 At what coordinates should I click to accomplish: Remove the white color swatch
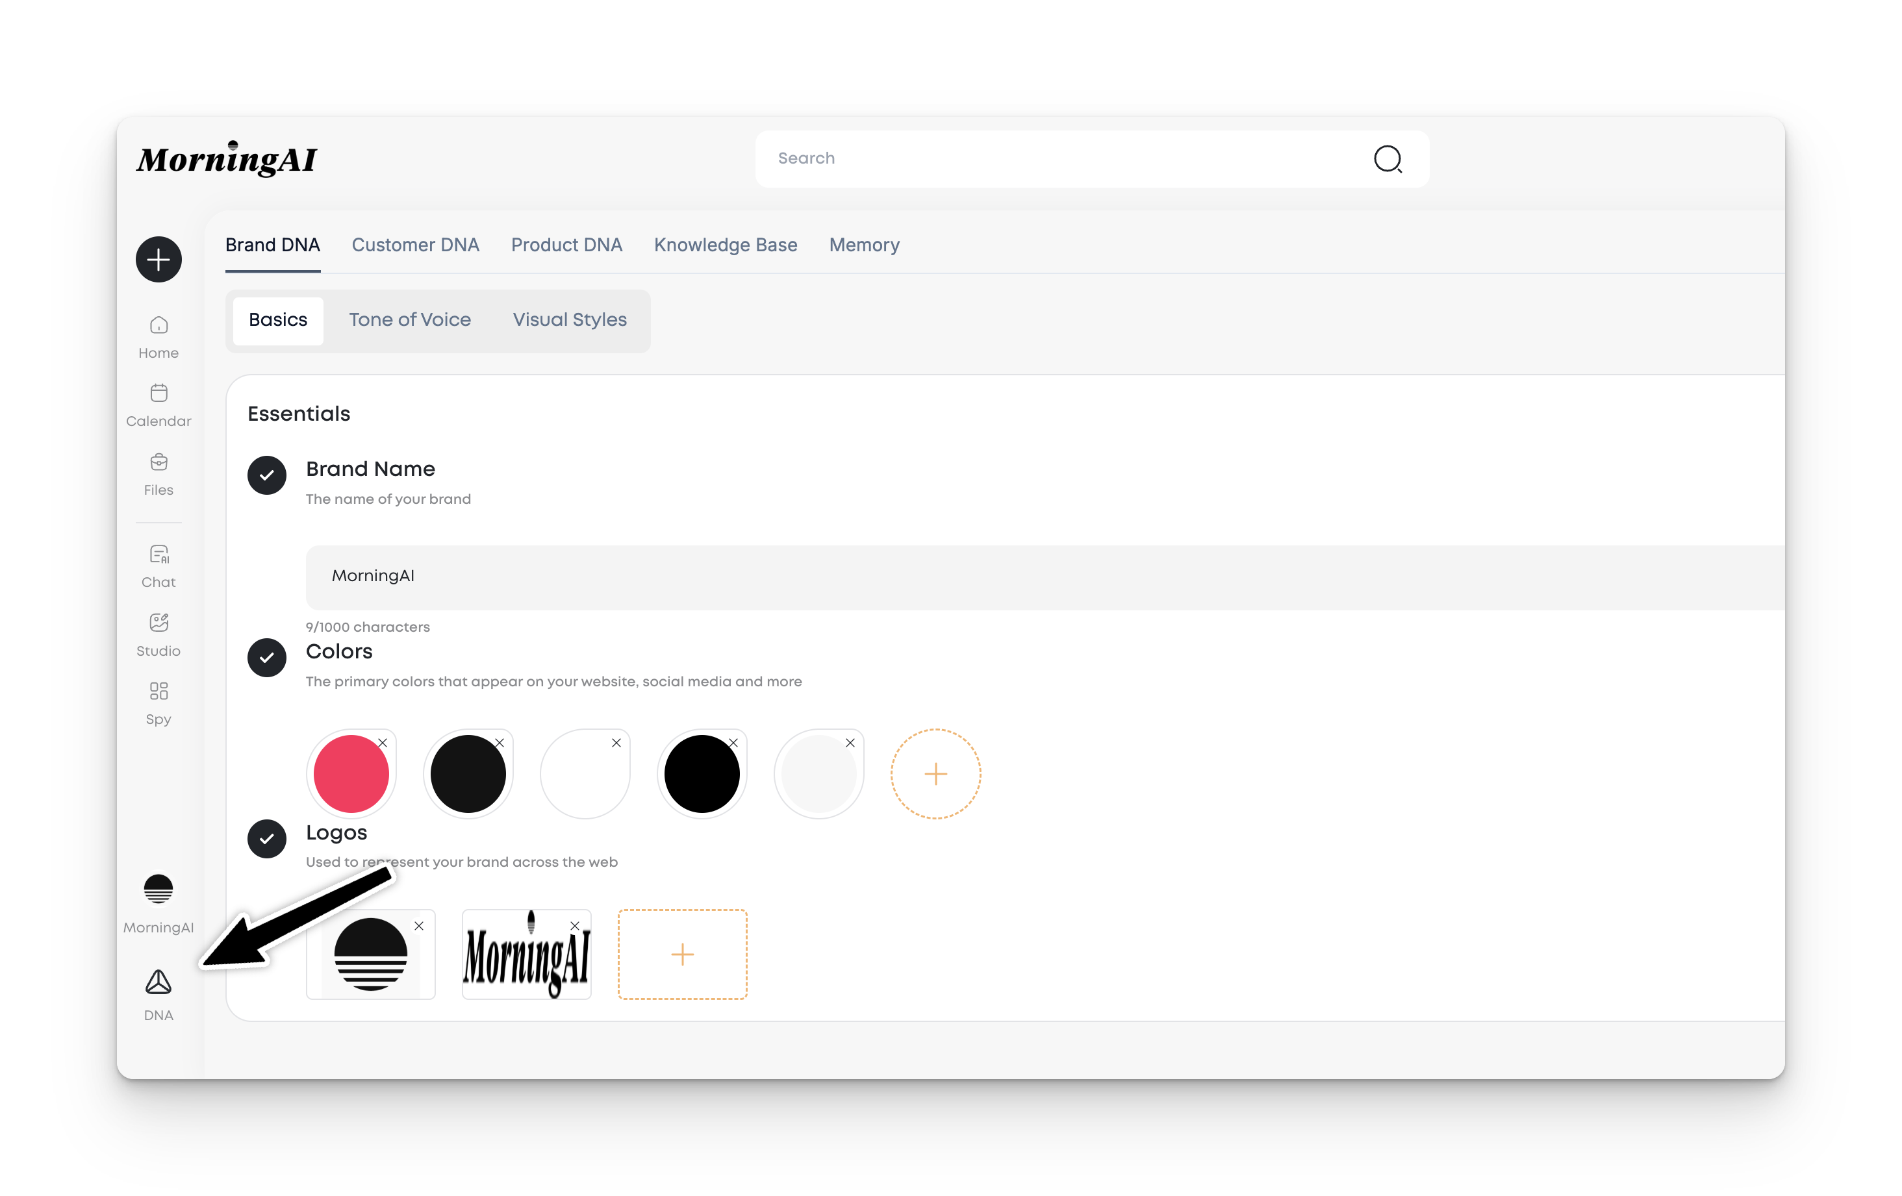click(616, 743)
